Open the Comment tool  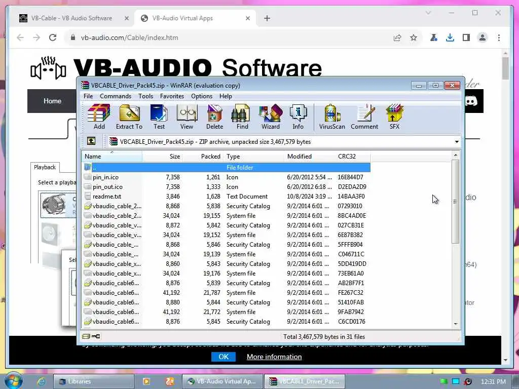(x=364, y=116)
